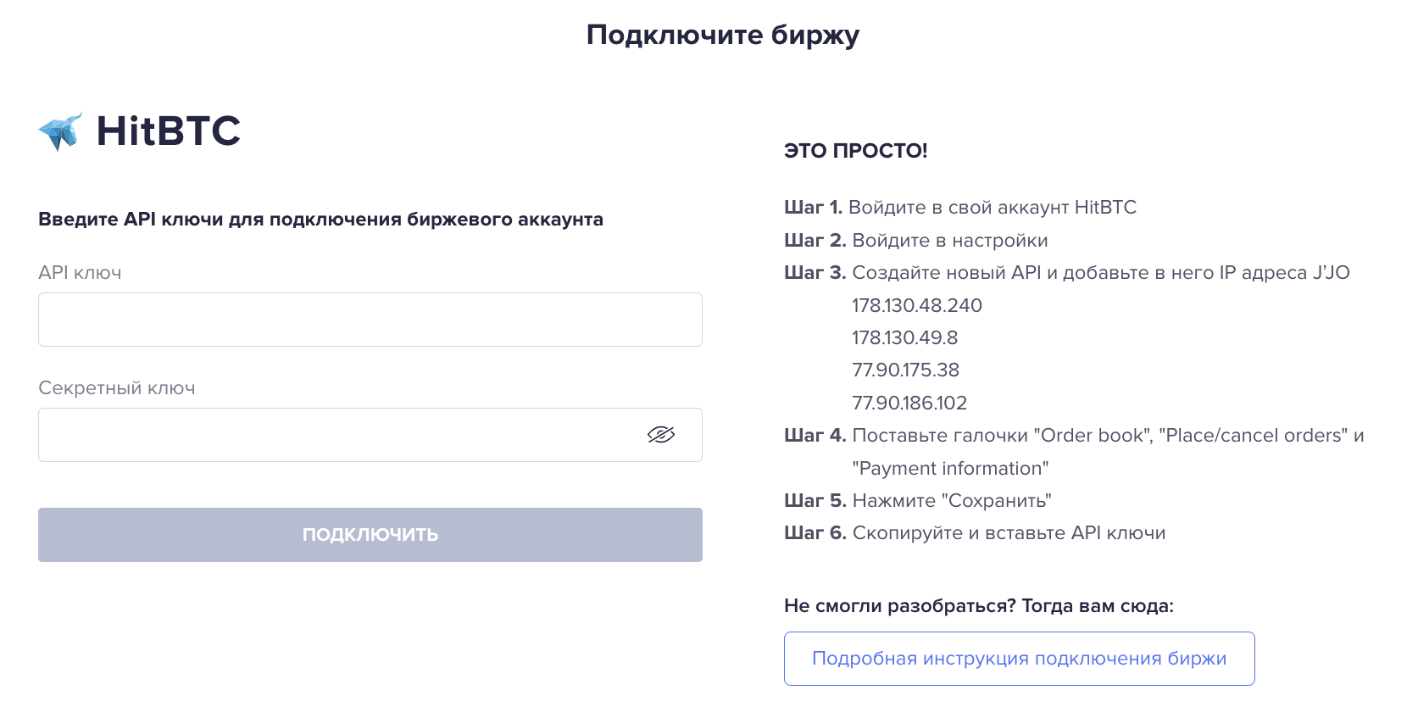Focus the Секретный ключ input field

click(x=370, y=435)
